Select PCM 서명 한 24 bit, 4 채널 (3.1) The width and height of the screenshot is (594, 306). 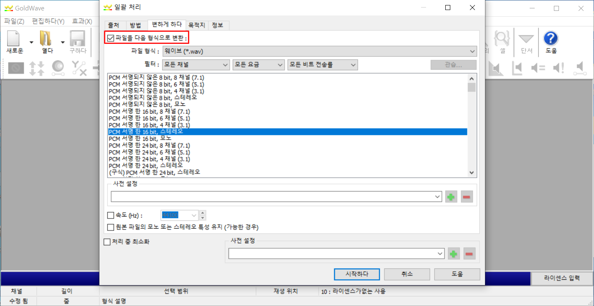(288, 159)
